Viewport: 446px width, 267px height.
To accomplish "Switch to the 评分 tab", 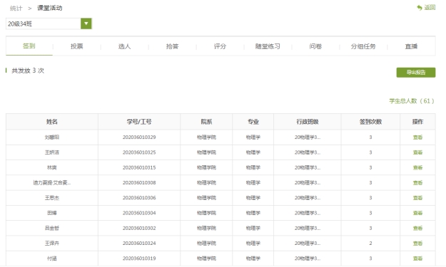I will 221,46.
